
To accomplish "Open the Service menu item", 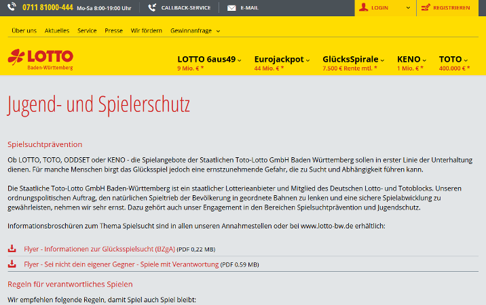I will (x=87, y=30).
